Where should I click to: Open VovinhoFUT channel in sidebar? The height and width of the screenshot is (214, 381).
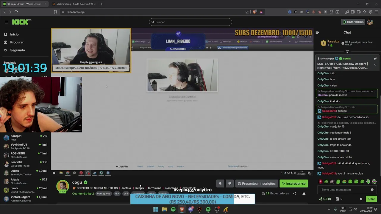coord(25,146)
